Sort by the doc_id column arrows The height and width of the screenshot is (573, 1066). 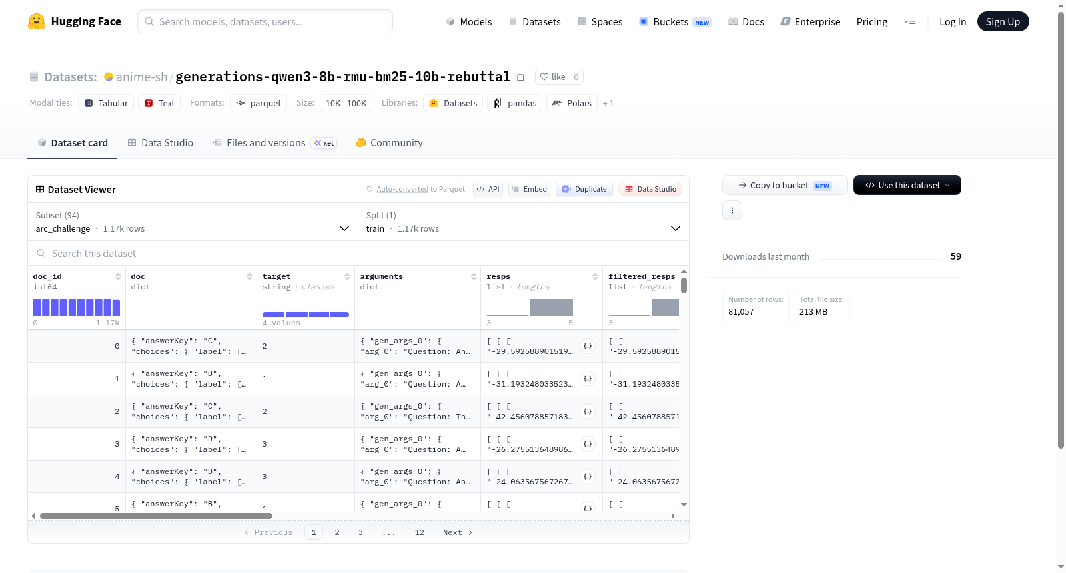click(x=118, y=276)
